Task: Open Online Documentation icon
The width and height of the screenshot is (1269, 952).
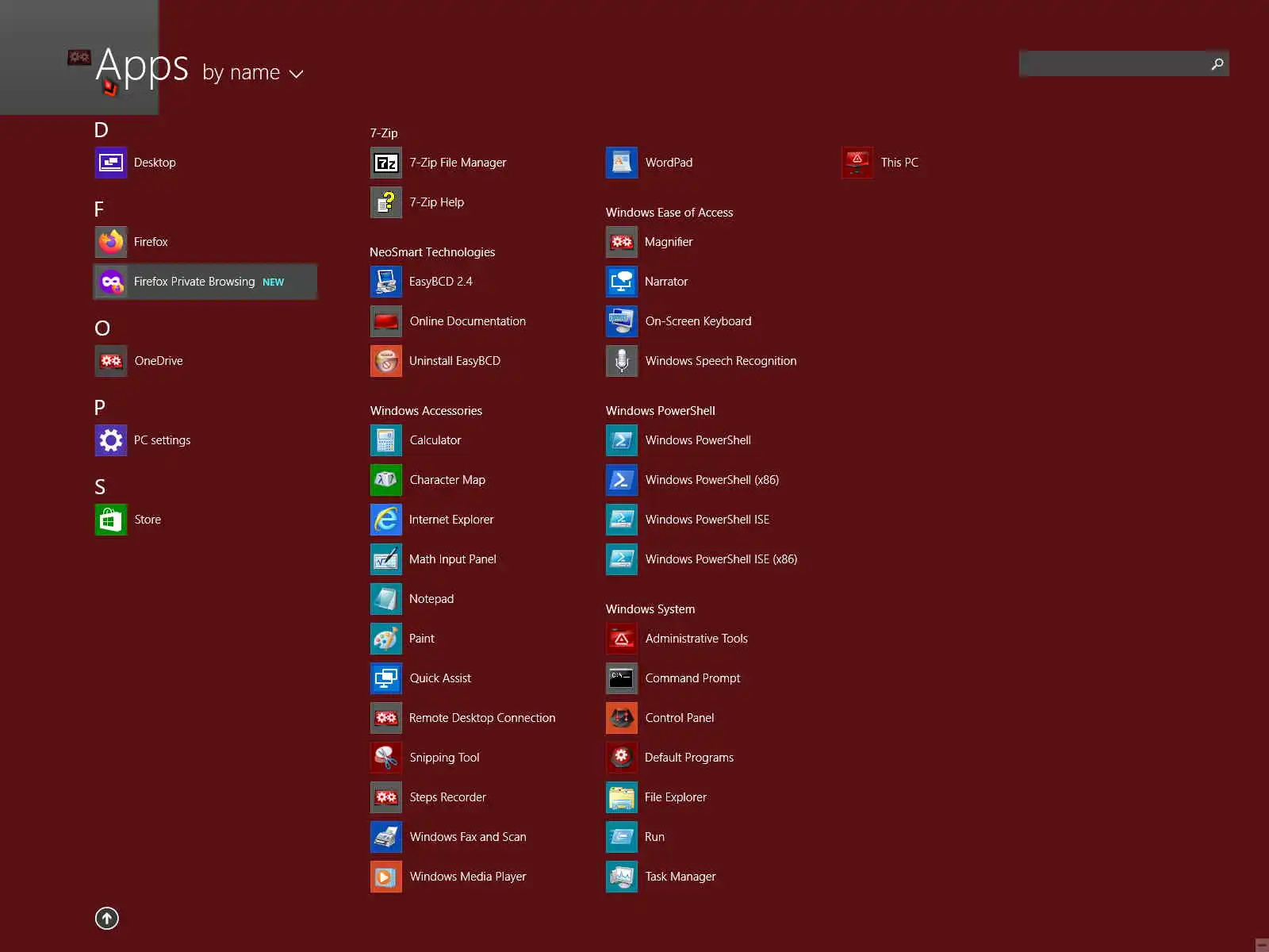Action: pyautogui.click(x=386, y=321)
